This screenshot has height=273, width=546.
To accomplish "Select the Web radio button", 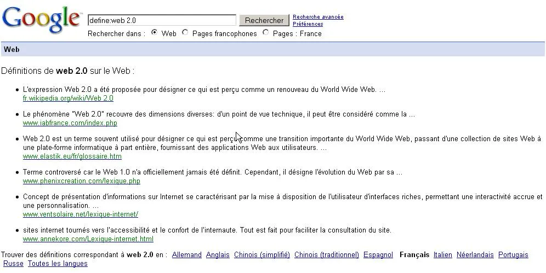I will click(x=154, y=32).
